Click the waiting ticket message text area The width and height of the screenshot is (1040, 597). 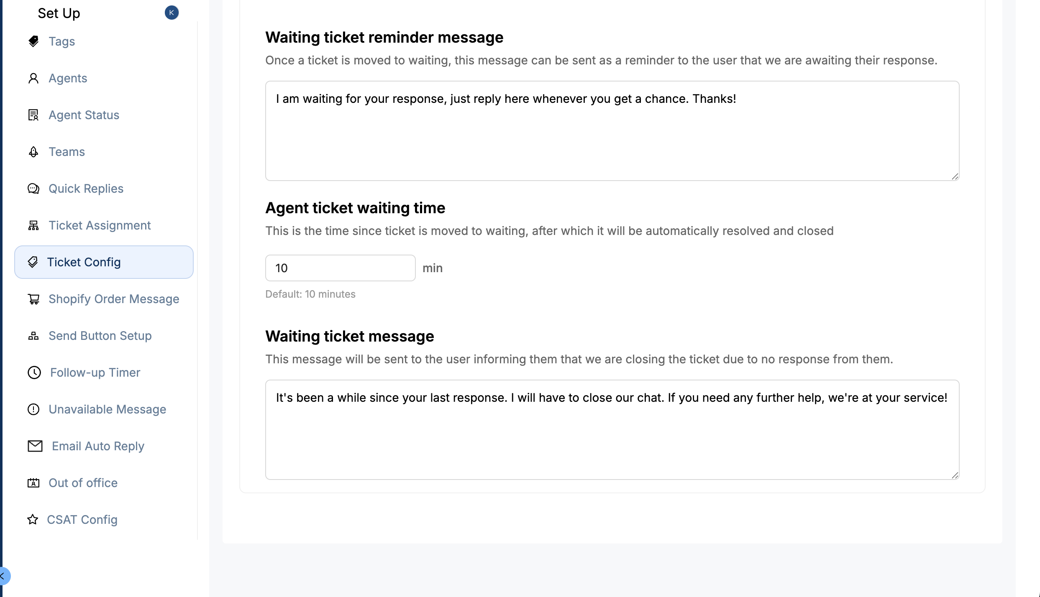tap(612, 429)
